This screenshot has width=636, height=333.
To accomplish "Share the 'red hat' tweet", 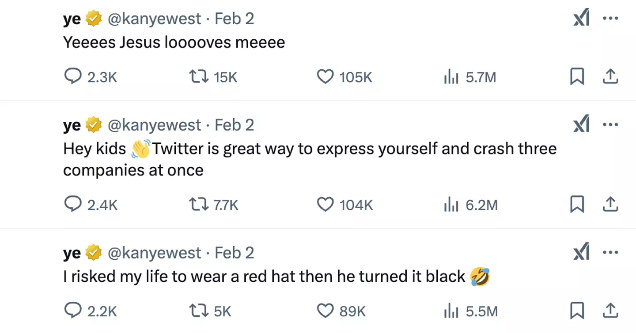I will 610,311.
